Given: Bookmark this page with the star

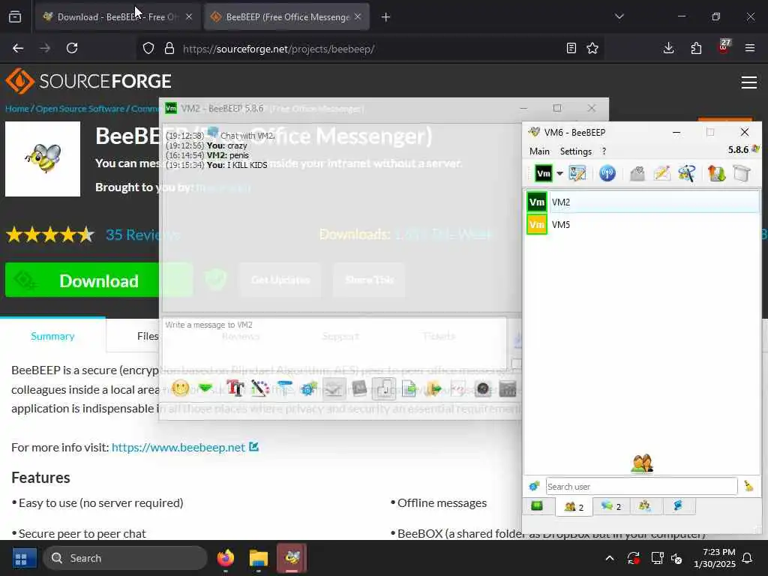Looking at the screenshot, I should 592,48.
